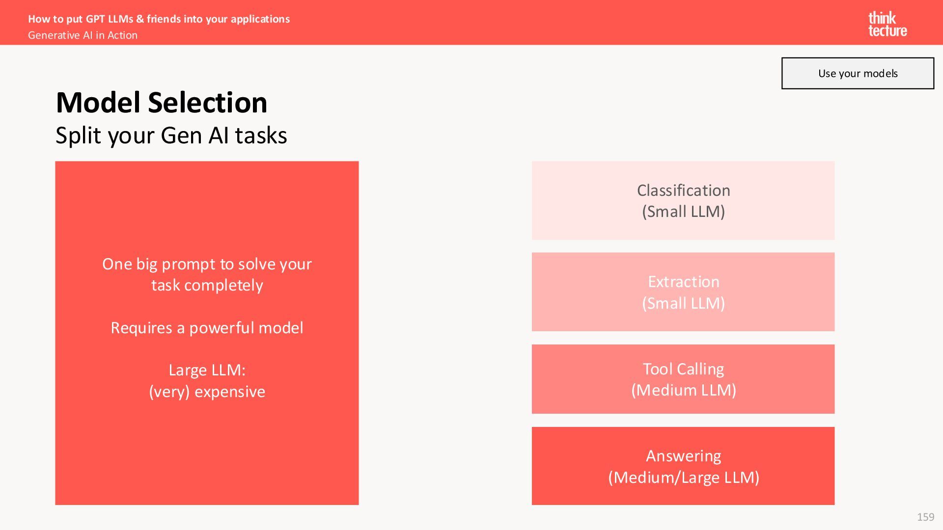Click the '(Medium/Large LLM)' label text
943x530 pixels.
tap(683, 477)
